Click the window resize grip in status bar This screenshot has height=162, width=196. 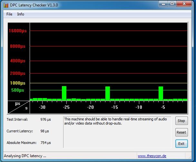point(190,157)
